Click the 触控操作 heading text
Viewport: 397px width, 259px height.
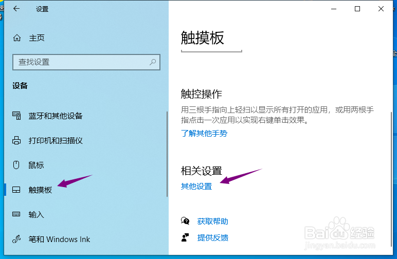pos(201,94)
